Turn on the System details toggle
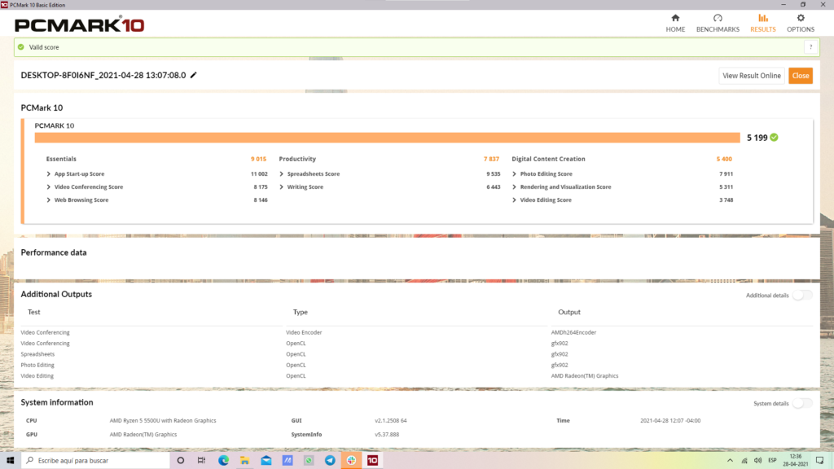Image resolution: width=834 pixels, height=469 pixels. pyautogui.click(x=801, y=403)
